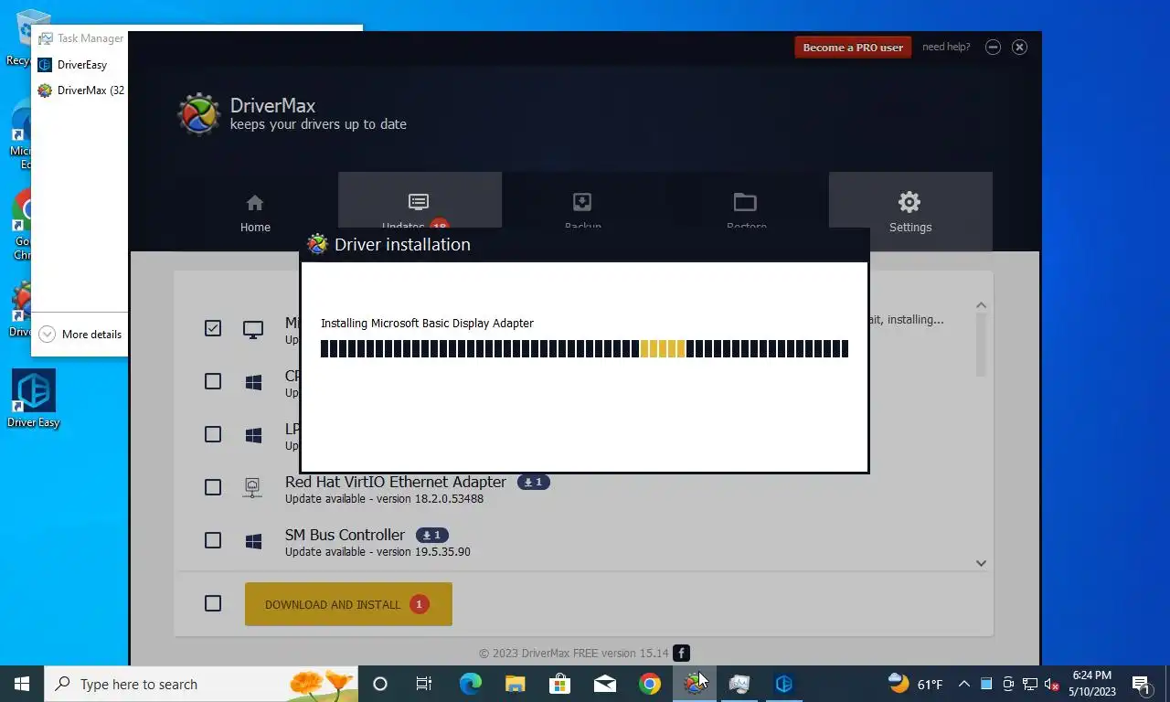Open the notification center icon
Image resolution: width=1170 pixels, height=702 pixels.
1142,684
